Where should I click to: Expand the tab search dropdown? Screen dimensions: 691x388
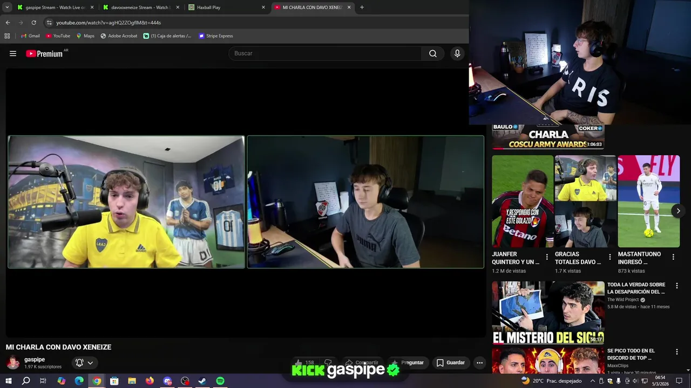pos(7,8)
